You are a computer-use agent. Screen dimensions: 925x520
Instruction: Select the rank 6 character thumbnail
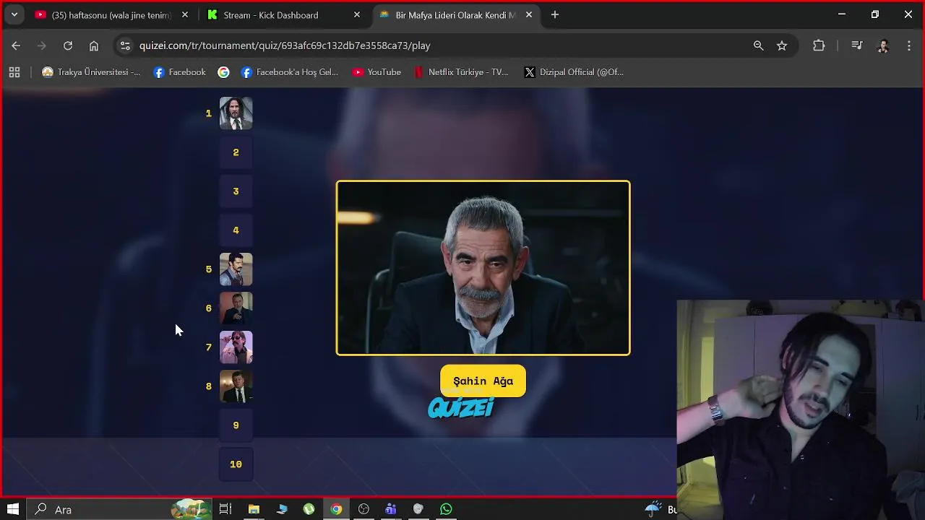(x=236, y=308)
